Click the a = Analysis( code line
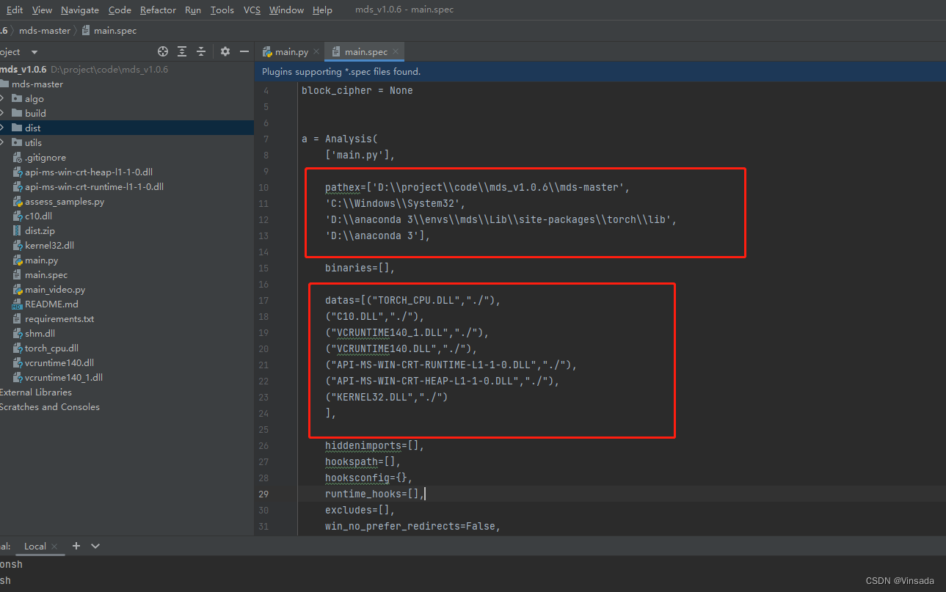 [x=339, y=139]
